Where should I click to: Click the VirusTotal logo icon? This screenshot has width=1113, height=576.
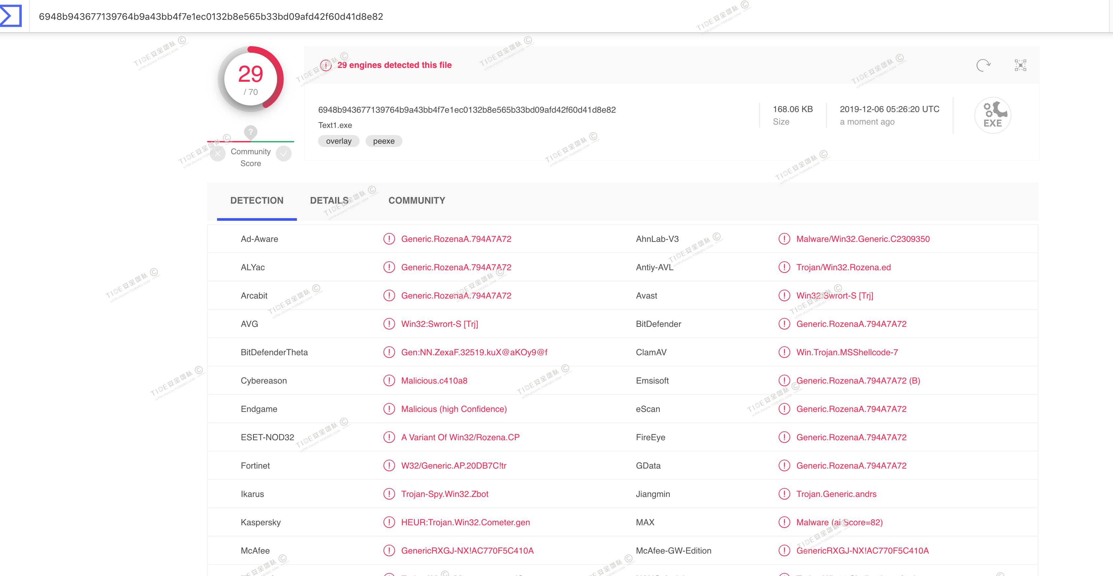[x=11, y=15]
